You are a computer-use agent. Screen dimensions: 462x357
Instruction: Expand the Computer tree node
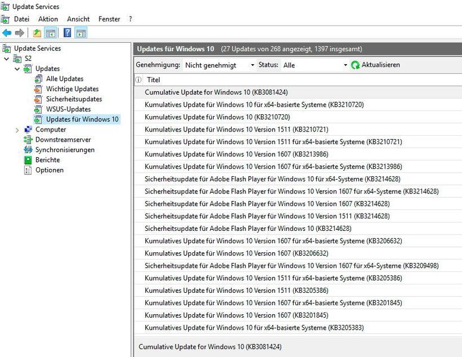[x=17, y=130]
